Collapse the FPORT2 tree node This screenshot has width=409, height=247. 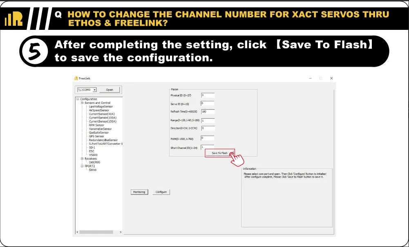(x=82, y=166)
